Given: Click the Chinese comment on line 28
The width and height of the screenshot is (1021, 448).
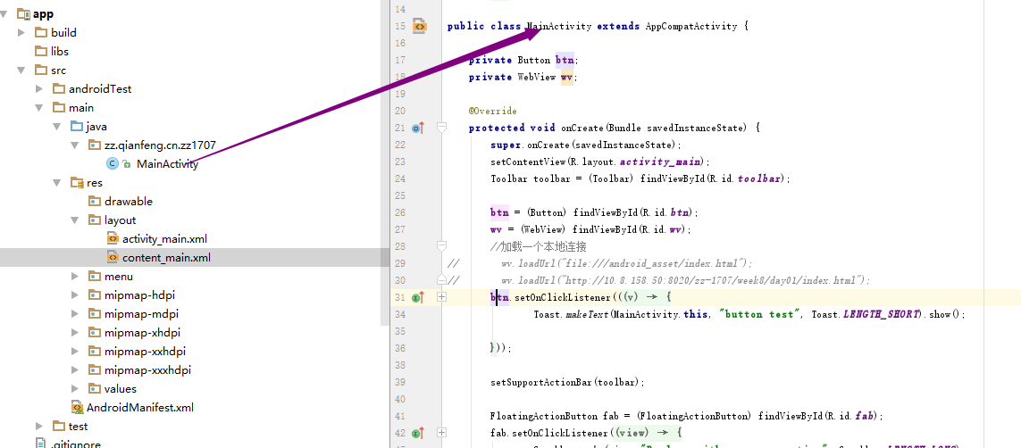Looking at the screenshot, I should (539, 246).
